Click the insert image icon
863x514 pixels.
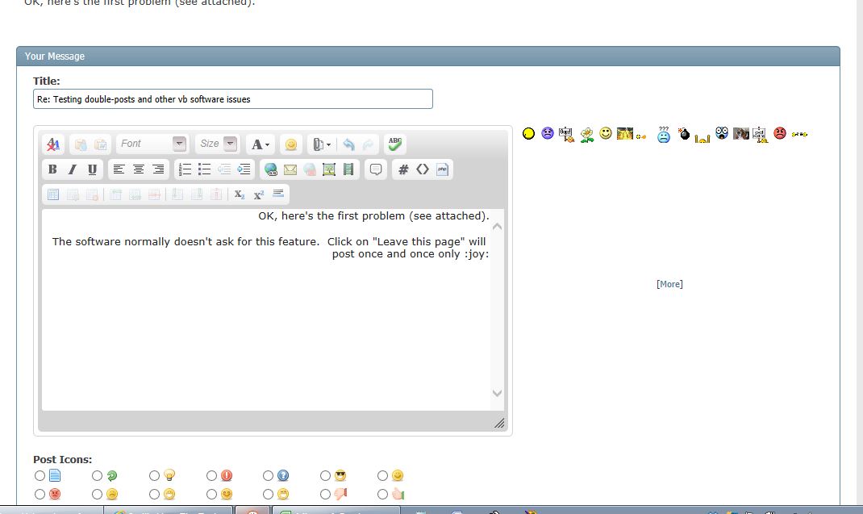(328, 169)
